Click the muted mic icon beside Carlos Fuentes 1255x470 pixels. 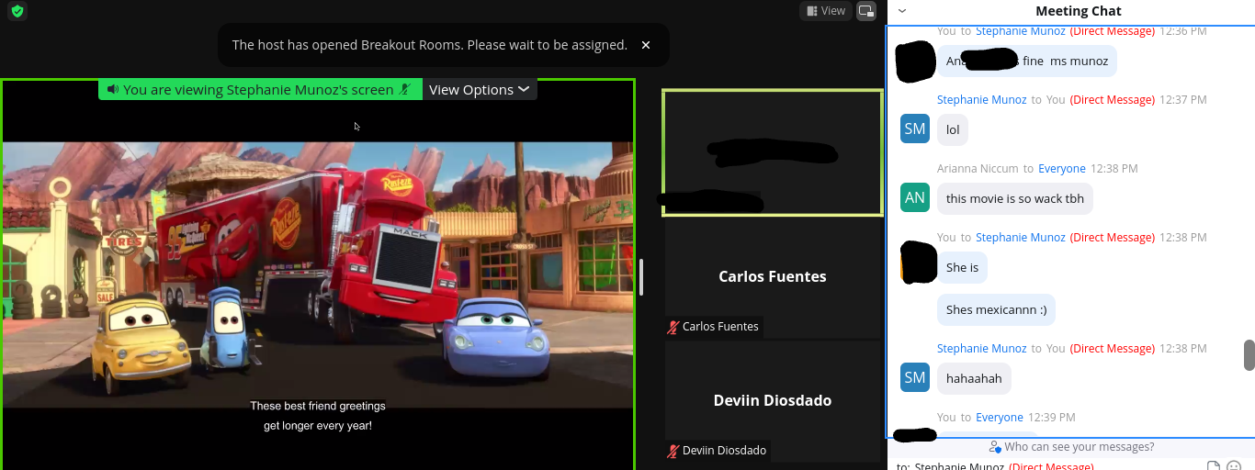(673, 327)
